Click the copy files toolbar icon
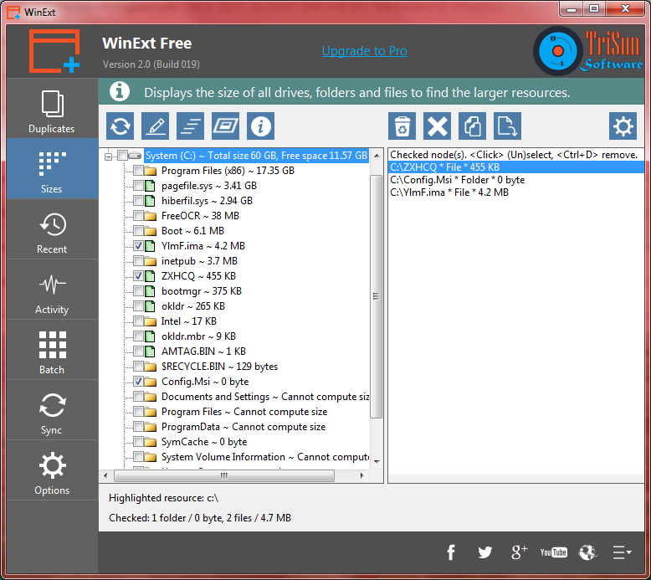This screenshot has width=651, height=580. (472, 126)
